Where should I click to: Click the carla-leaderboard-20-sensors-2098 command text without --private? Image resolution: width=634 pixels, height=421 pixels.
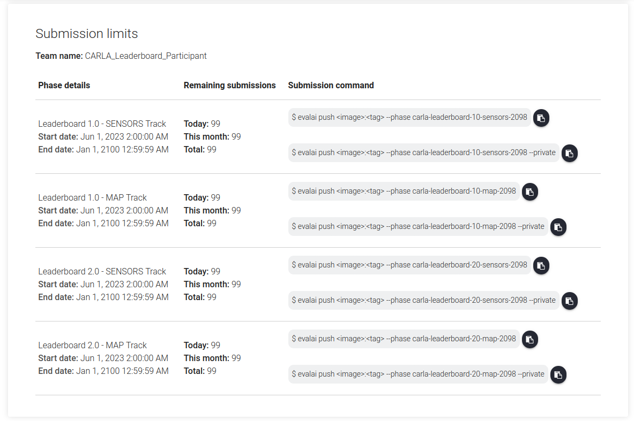point(409,265)
